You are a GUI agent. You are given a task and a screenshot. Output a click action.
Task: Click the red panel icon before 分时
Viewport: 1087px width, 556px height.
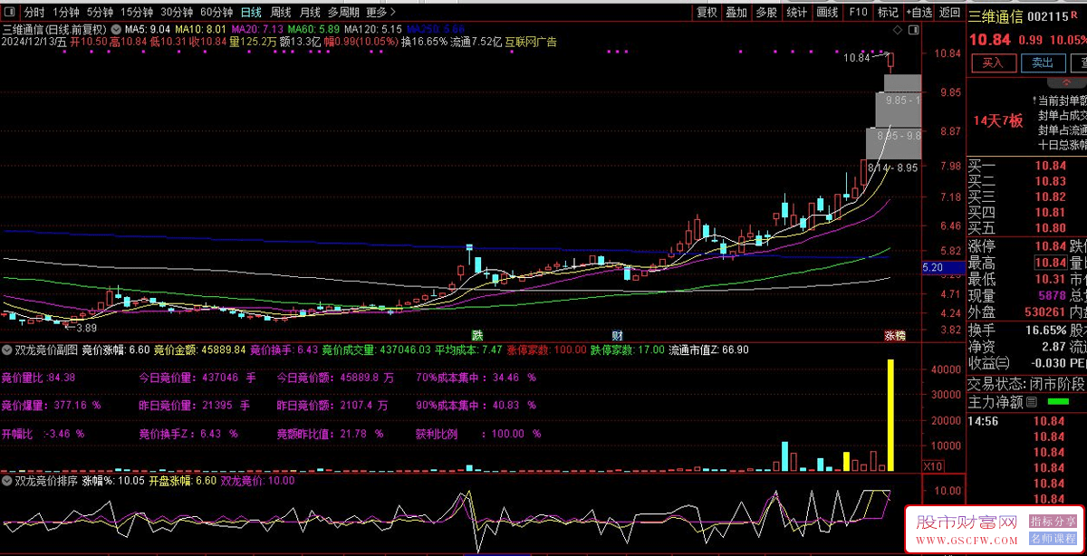click(x=10, y=13)
